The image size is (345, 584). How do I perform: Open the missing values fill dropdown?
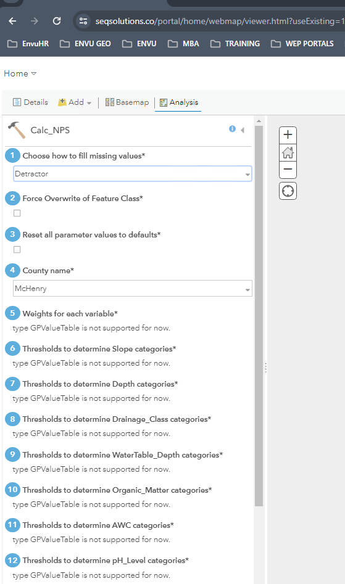tap(133, 174)
